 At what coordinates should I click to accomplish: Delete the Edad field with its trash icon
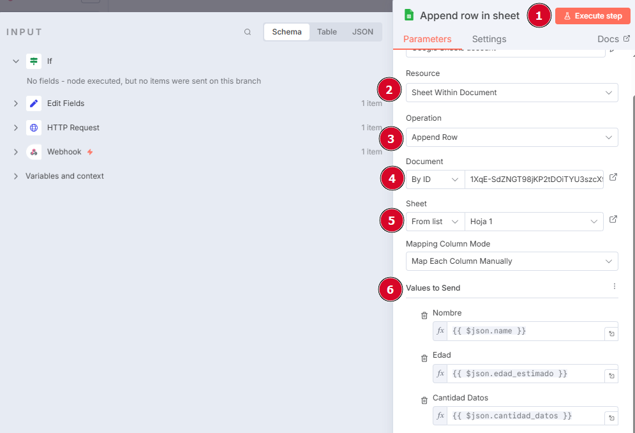[424, 358]
